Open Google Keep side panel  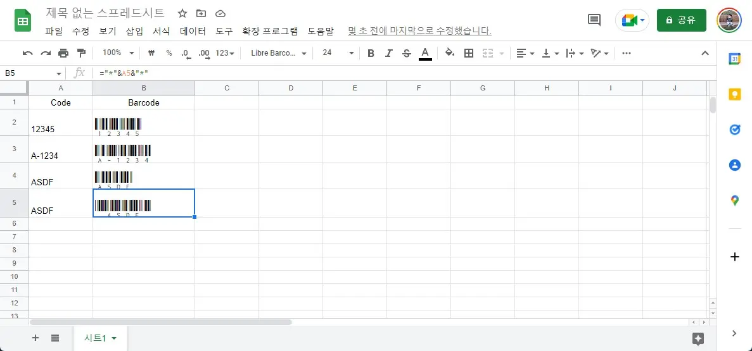click(734, 94)
